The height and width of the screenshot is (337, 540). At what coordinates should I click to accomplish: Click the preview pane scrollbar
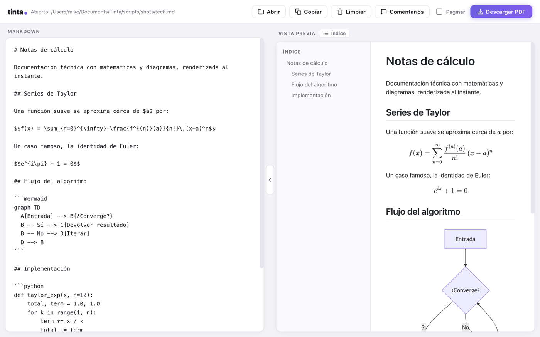click(533, 127)
